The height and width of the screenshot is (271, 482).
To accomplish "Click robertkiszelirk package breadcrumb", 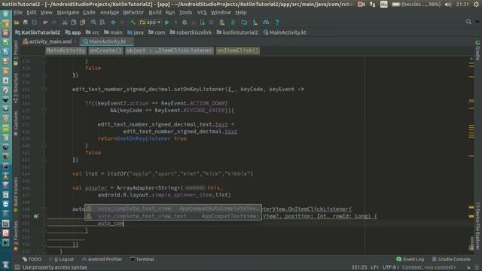I will coord(191,32).
